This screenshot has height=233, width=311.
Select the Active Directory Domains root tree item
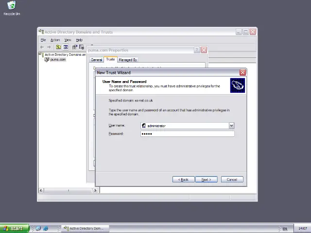(65, 54)
